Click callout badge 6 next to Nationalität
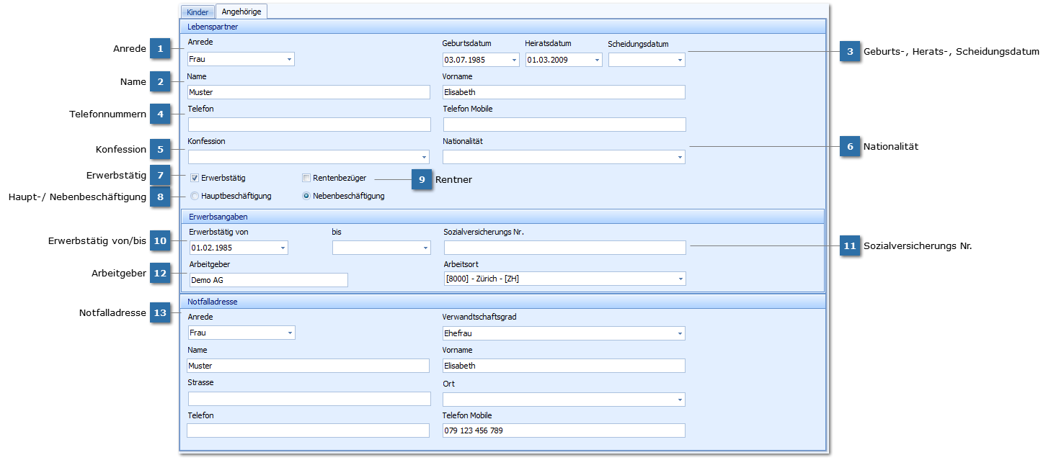Viewport: 1051px width, 460px height. [x=850, y=146]
